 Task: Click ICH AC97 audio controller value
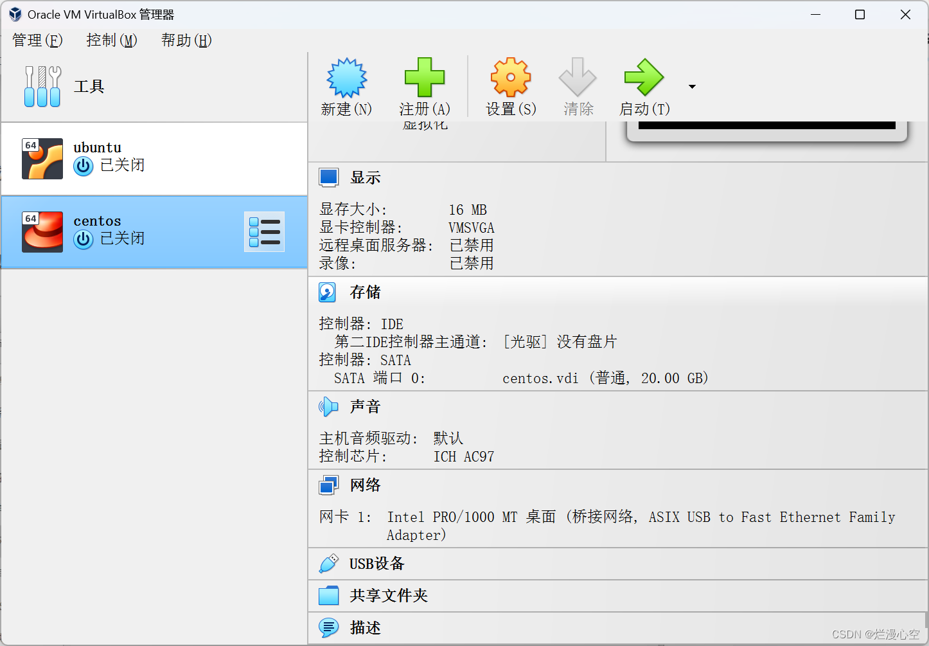coord(464,456)
